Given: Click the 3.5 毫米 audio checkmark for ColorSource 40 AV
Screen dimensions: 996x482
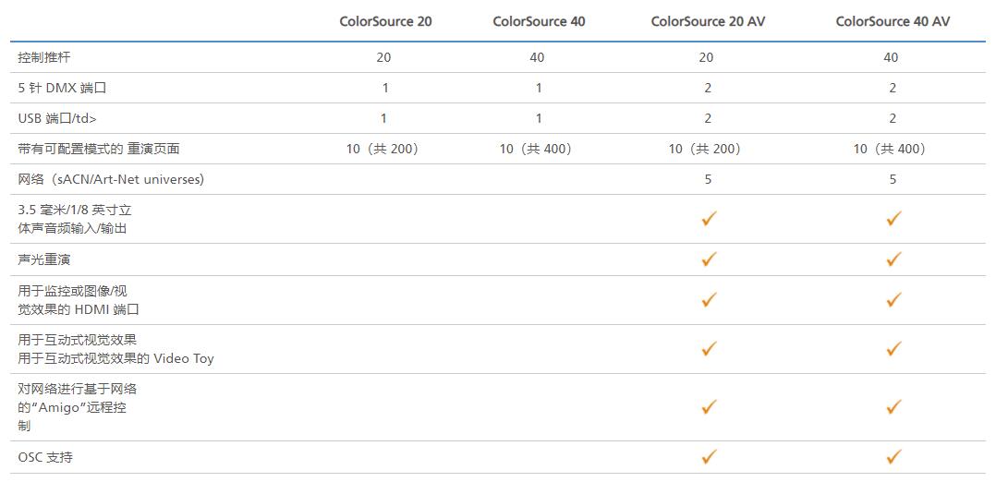Looking at the screenshot, I should 893,219.
